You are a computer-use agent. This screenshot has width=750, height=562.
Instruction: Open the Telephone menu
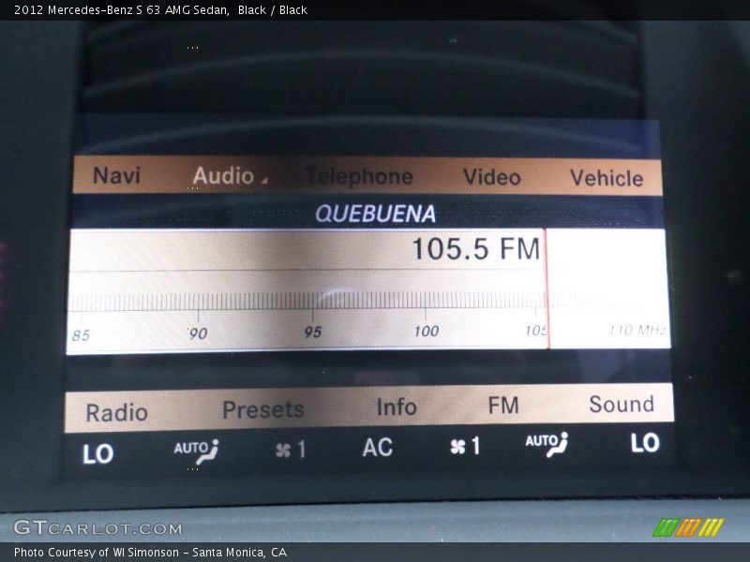[358, 176]
